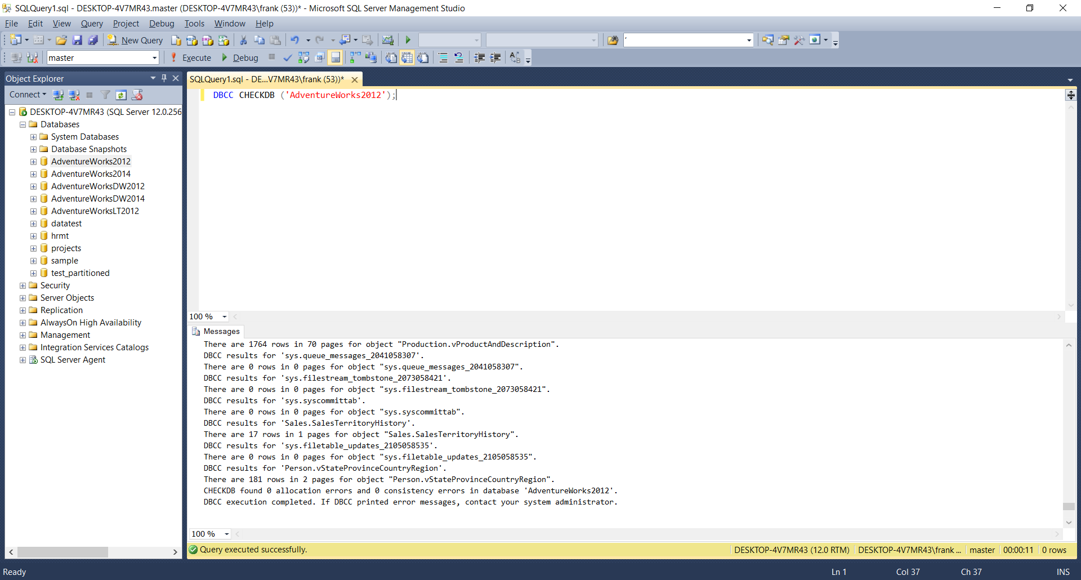This screenshot has width=1081, height=580.
Task: Collapse the Databases folder node
Action: [23, 124]
